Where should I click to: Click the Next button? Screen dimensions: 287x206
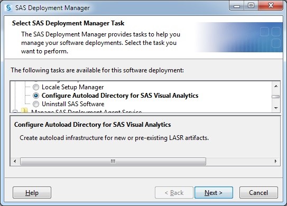point(214,192)
